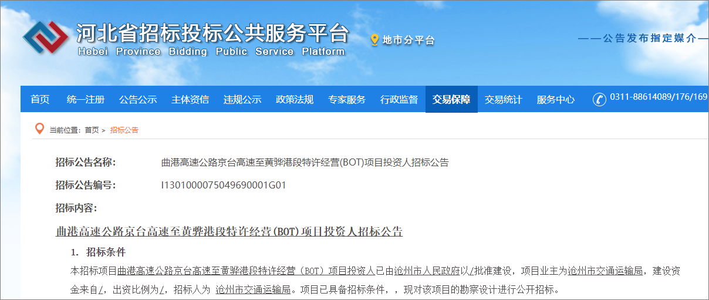Image resolution: width=709 pixels, height=300 pixels.
Task: Go to 服务中心 in the nav bar
Action: click(555, 99)
